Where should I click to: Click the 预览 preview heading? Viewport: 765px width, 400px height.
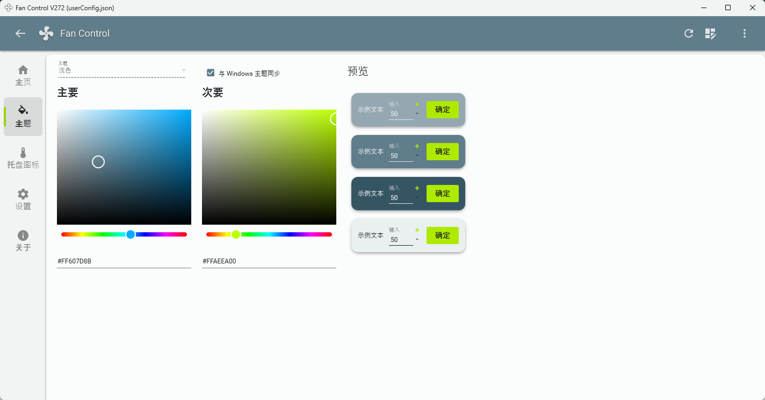click(358, 72)
